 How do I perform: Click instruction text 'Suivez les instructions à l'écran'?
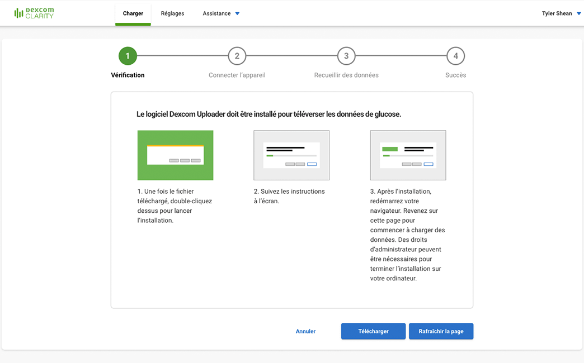click(x=289, y=196)
